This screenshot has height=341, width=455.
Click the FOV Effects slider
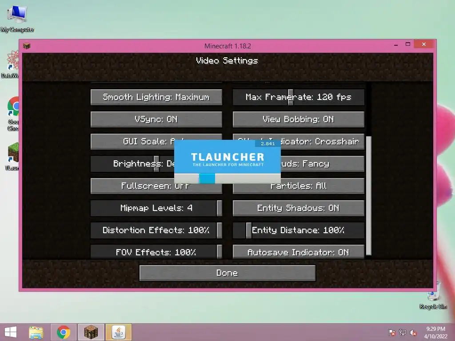pos(156,252)
